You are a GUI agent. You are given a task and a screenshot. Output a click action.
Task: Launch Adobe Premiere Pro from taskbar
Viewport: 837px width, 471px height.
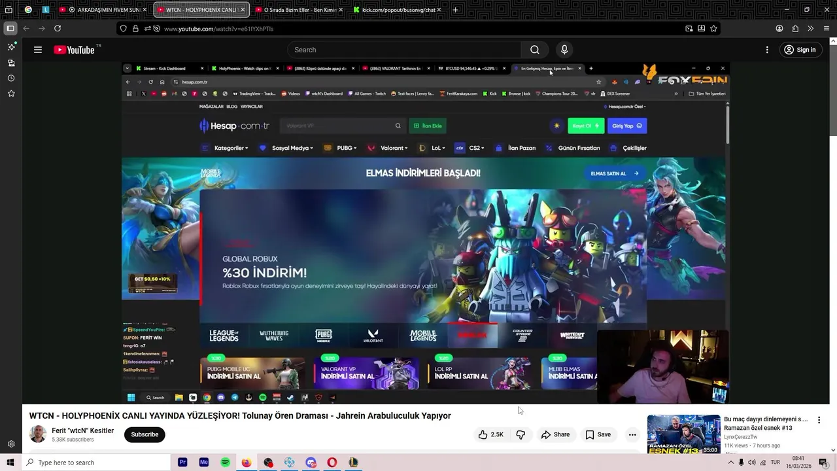[x=182, y=462]
